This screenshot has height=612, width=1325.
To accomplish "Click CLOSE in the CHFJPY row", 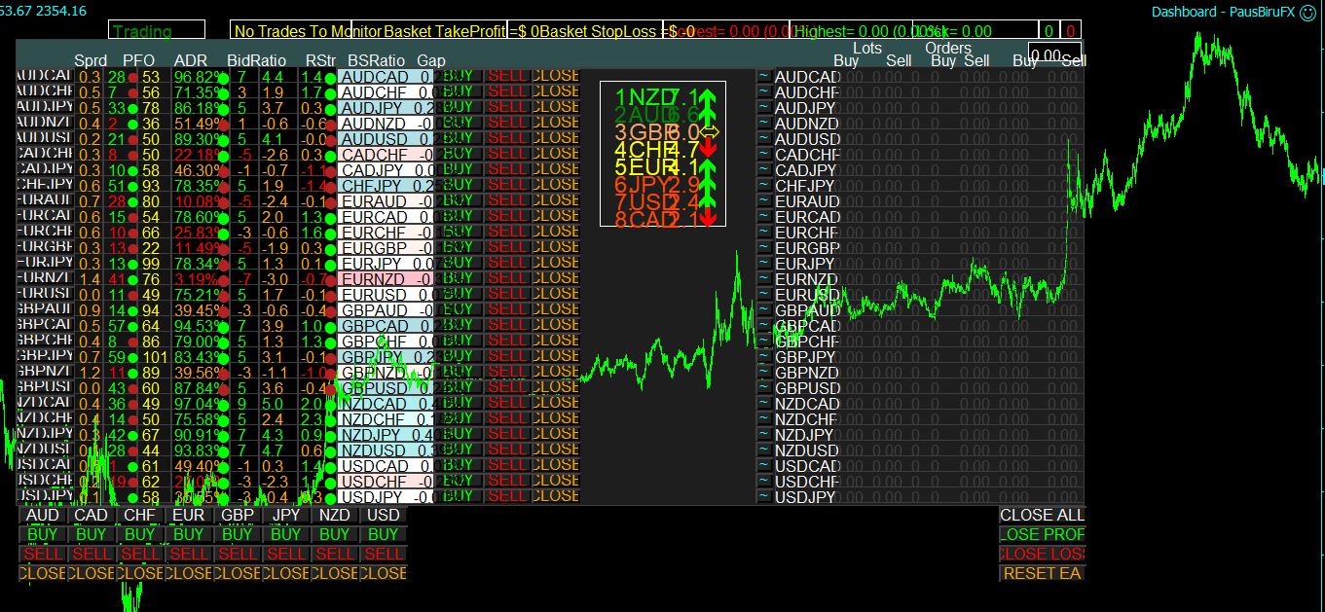I will pos(555,185).
